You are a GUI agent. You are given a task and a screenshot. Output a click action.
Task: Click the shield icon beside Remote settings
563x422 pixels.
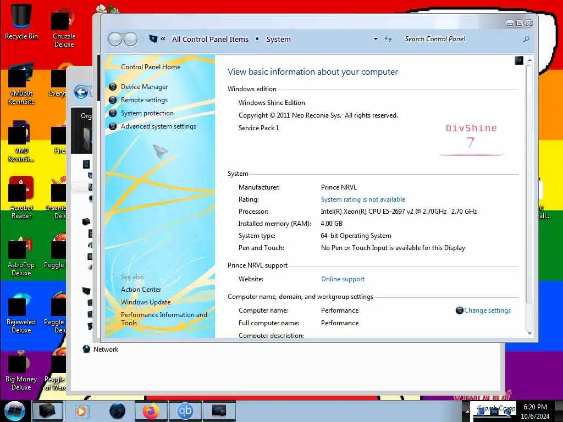pos(113,100)
